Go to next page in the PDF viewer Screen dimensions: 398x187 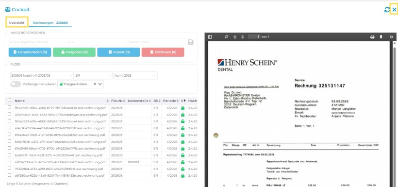coord(243,37)
